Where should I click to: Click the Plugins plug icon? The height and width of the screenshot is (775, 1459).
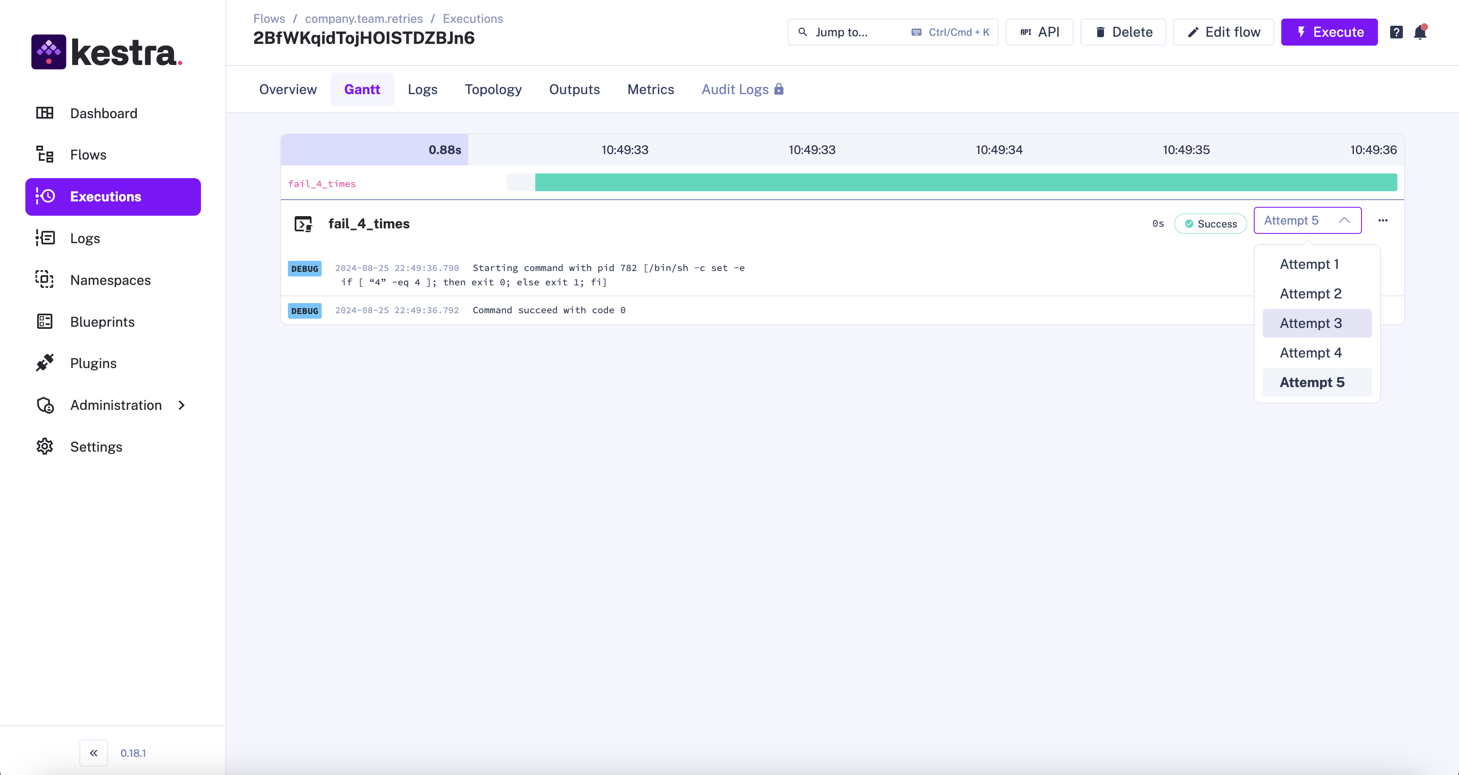45,363
